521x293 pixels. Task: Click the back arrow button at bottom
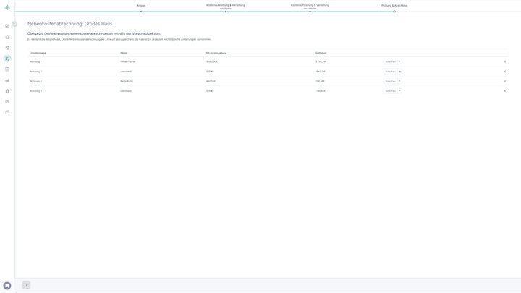pos(27,286)
